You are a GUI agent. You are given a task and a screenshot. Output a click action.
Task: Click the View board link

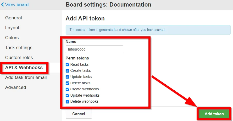pyautogui.click(x=17, y=5)
